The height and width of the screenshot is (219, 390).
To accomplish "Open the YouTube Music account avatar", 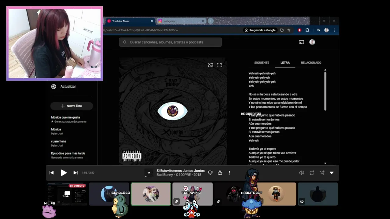I will click(x=312, y=42).
